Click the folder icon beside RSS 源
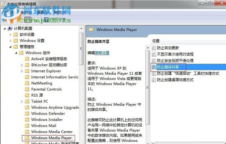The width and height of the screenshot is (226, 144). click(27, 95)
